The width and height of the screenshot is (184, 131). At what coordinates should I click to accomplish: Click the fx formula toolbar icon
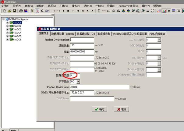click(42, 11)
